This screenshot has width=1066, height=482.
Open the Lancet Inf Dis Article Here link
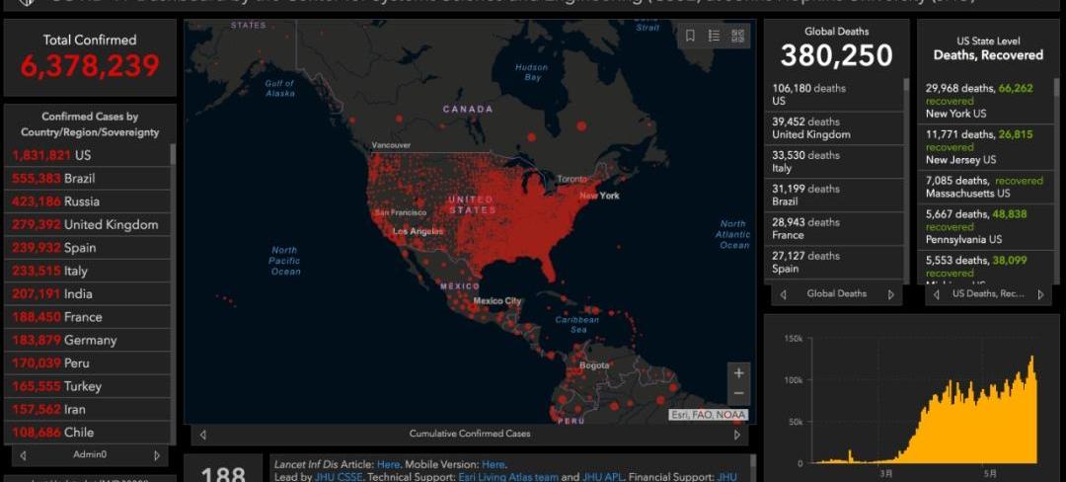(x=388, y=465)
